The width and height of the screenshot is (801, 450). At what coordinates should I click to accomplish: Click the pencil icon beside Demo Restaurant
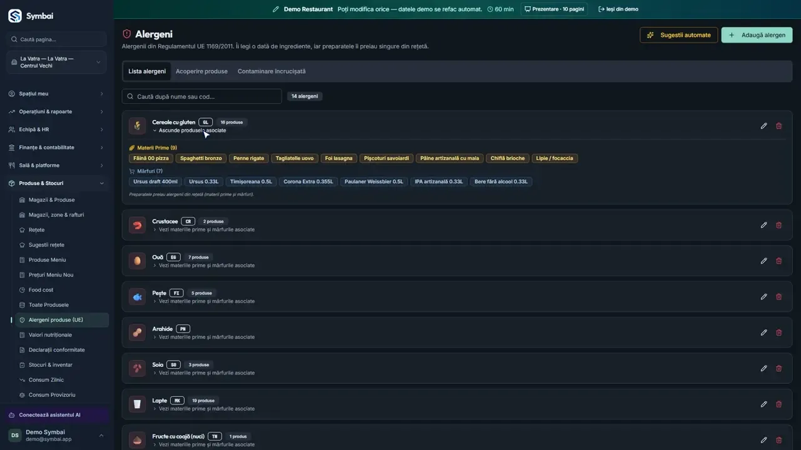pos(276,9)
